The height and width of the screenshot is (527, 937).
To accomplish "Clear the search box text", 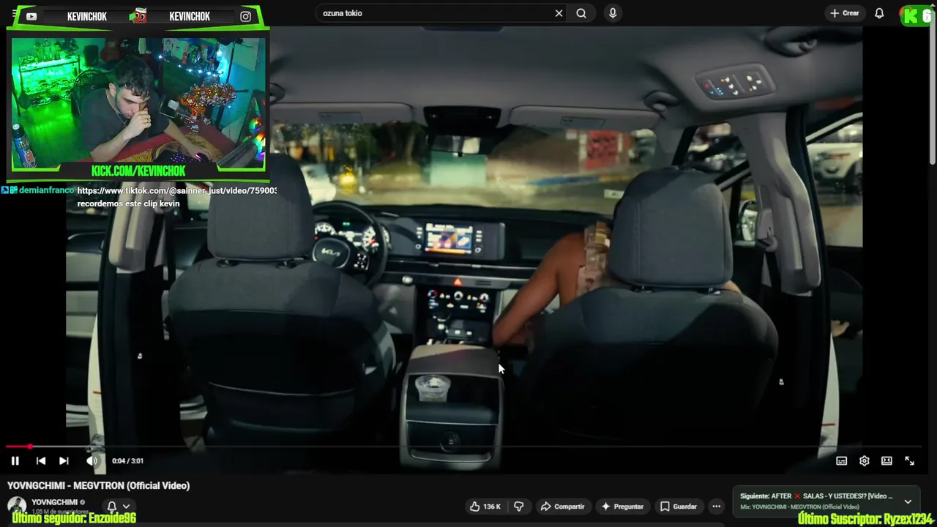I will pos(559,13).
